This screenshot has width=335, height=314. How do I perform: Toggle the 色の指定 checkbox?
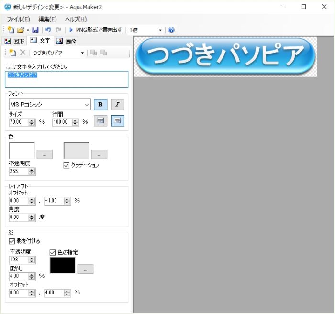(53, 252)
